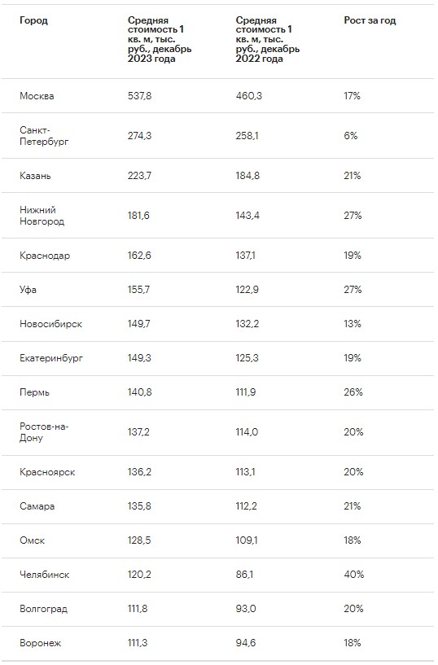The width and height of the screenshot is (438, 665).
Task: Select the 537,8 price value
Action: [139, 96]
